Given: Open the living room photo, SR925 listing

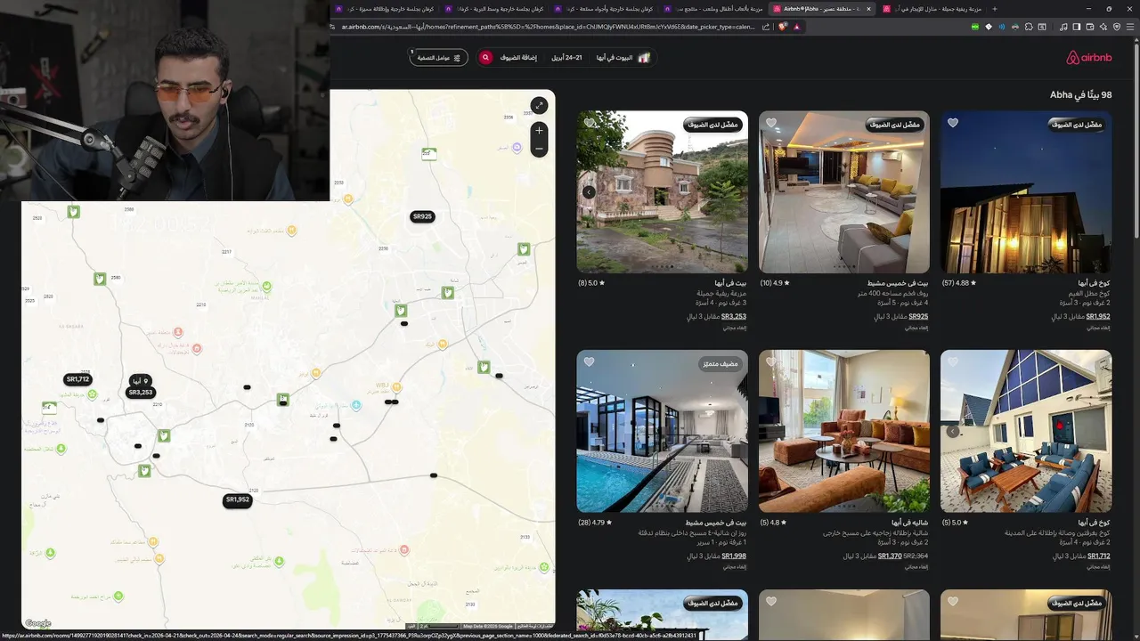Looking at the screenshot, I should click(844, 191).
